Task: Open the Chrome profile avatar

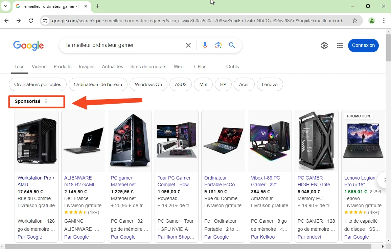Action: (x=371, y=21)
